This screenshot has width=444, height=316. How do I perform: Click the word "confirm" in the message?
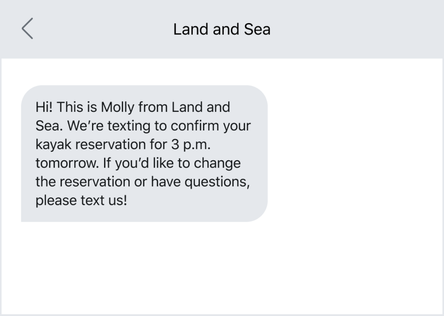tap(192, 126)
